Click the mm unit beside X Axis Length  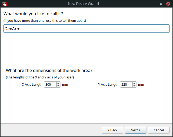pyautogui.click(x=65, y=85)
